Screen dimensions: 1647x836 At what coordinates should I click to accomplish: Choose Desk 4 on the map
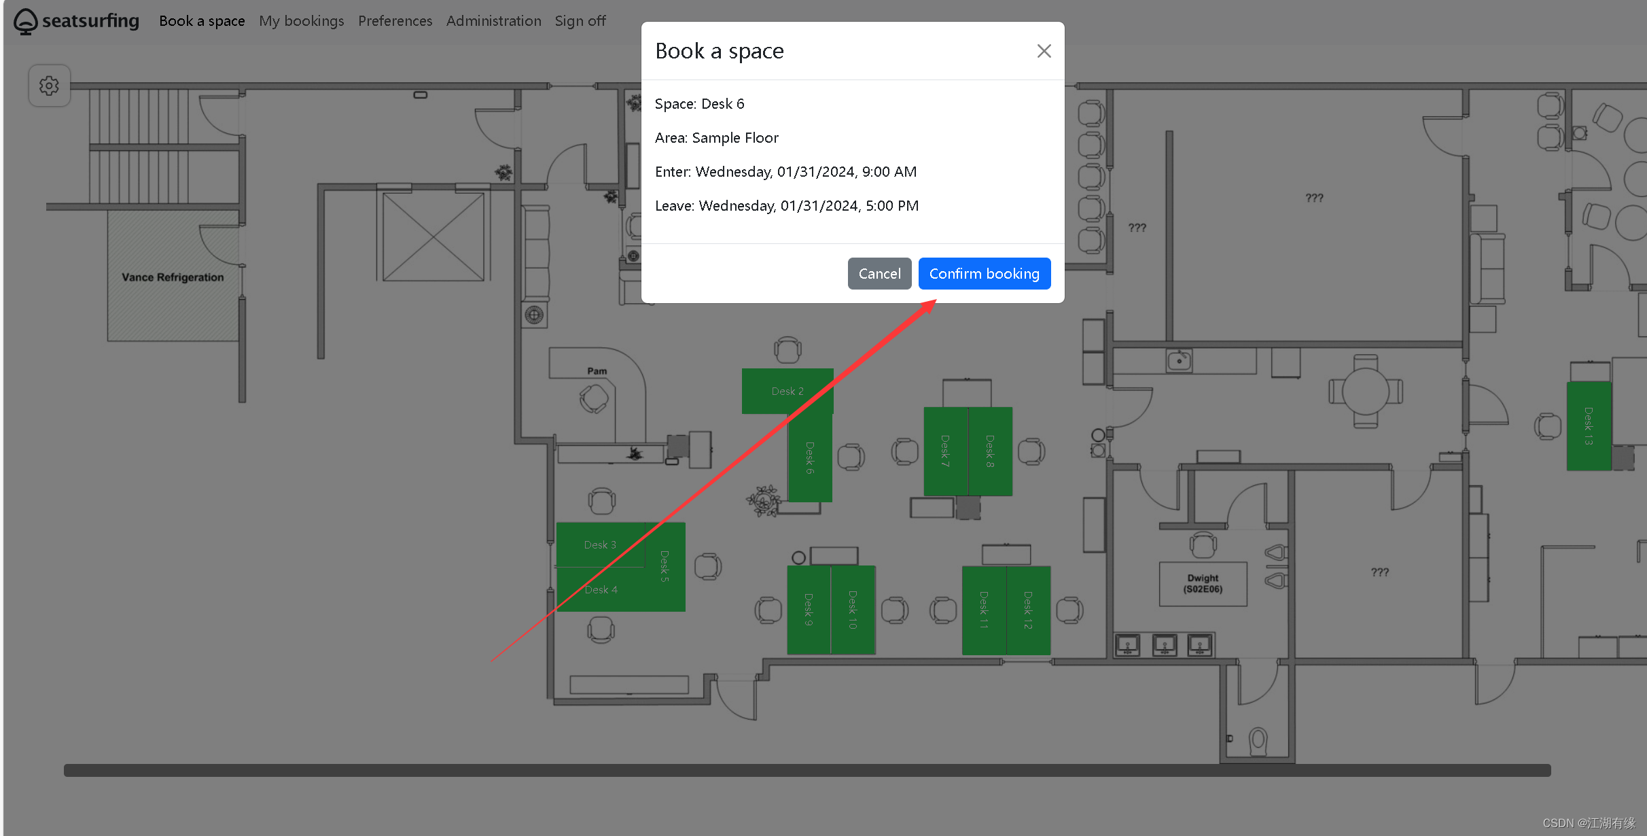click(601, 590)
